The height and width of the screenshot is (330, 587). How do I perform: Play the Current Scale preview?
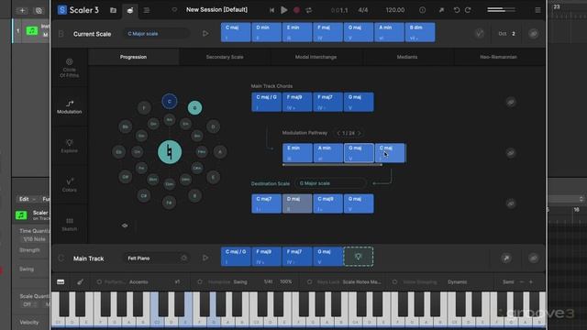[205, 34]
